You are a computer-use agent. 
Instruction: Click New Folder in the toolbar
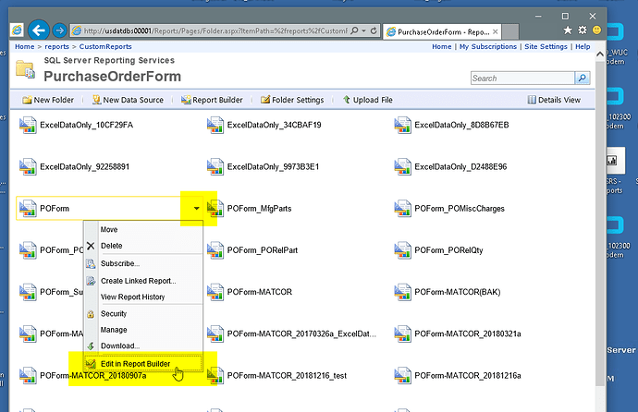pyautogui.click(x=48, y=100)
